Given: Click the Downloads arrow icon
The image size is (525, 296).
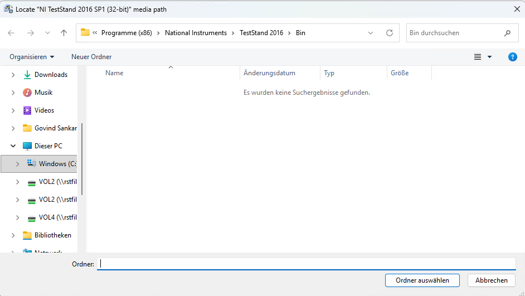Looking at the screenshot, I should pos(27,75).
